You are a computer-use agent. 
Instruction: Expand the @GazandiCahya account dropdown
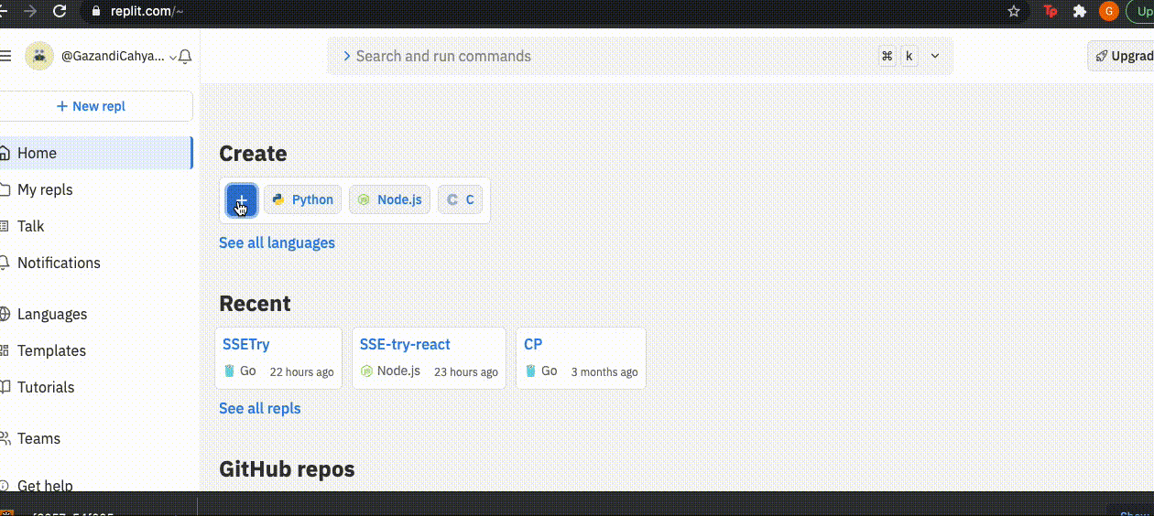point(119,56)
